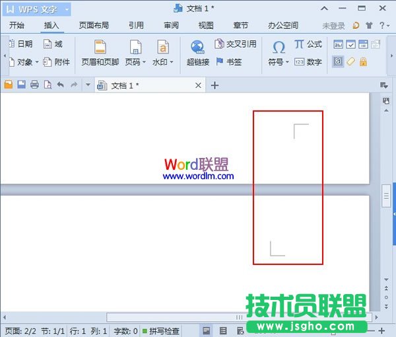Switch to web layout view icon
The image size is (396, 337).
(240, 330)
